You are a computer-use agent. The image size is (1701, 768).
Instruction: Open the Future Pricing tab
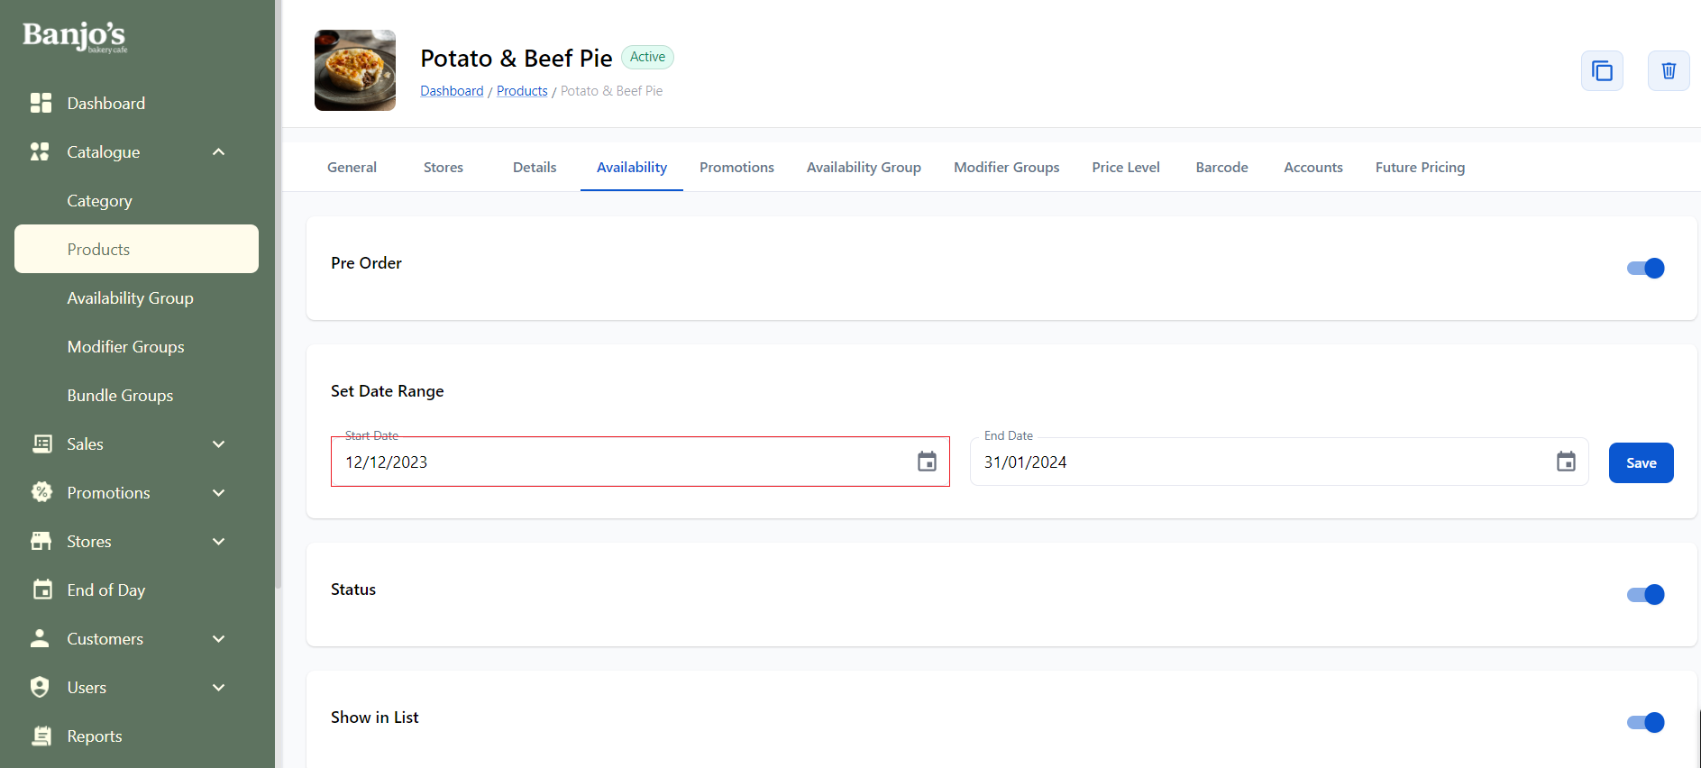click(x=1420, y=168)
